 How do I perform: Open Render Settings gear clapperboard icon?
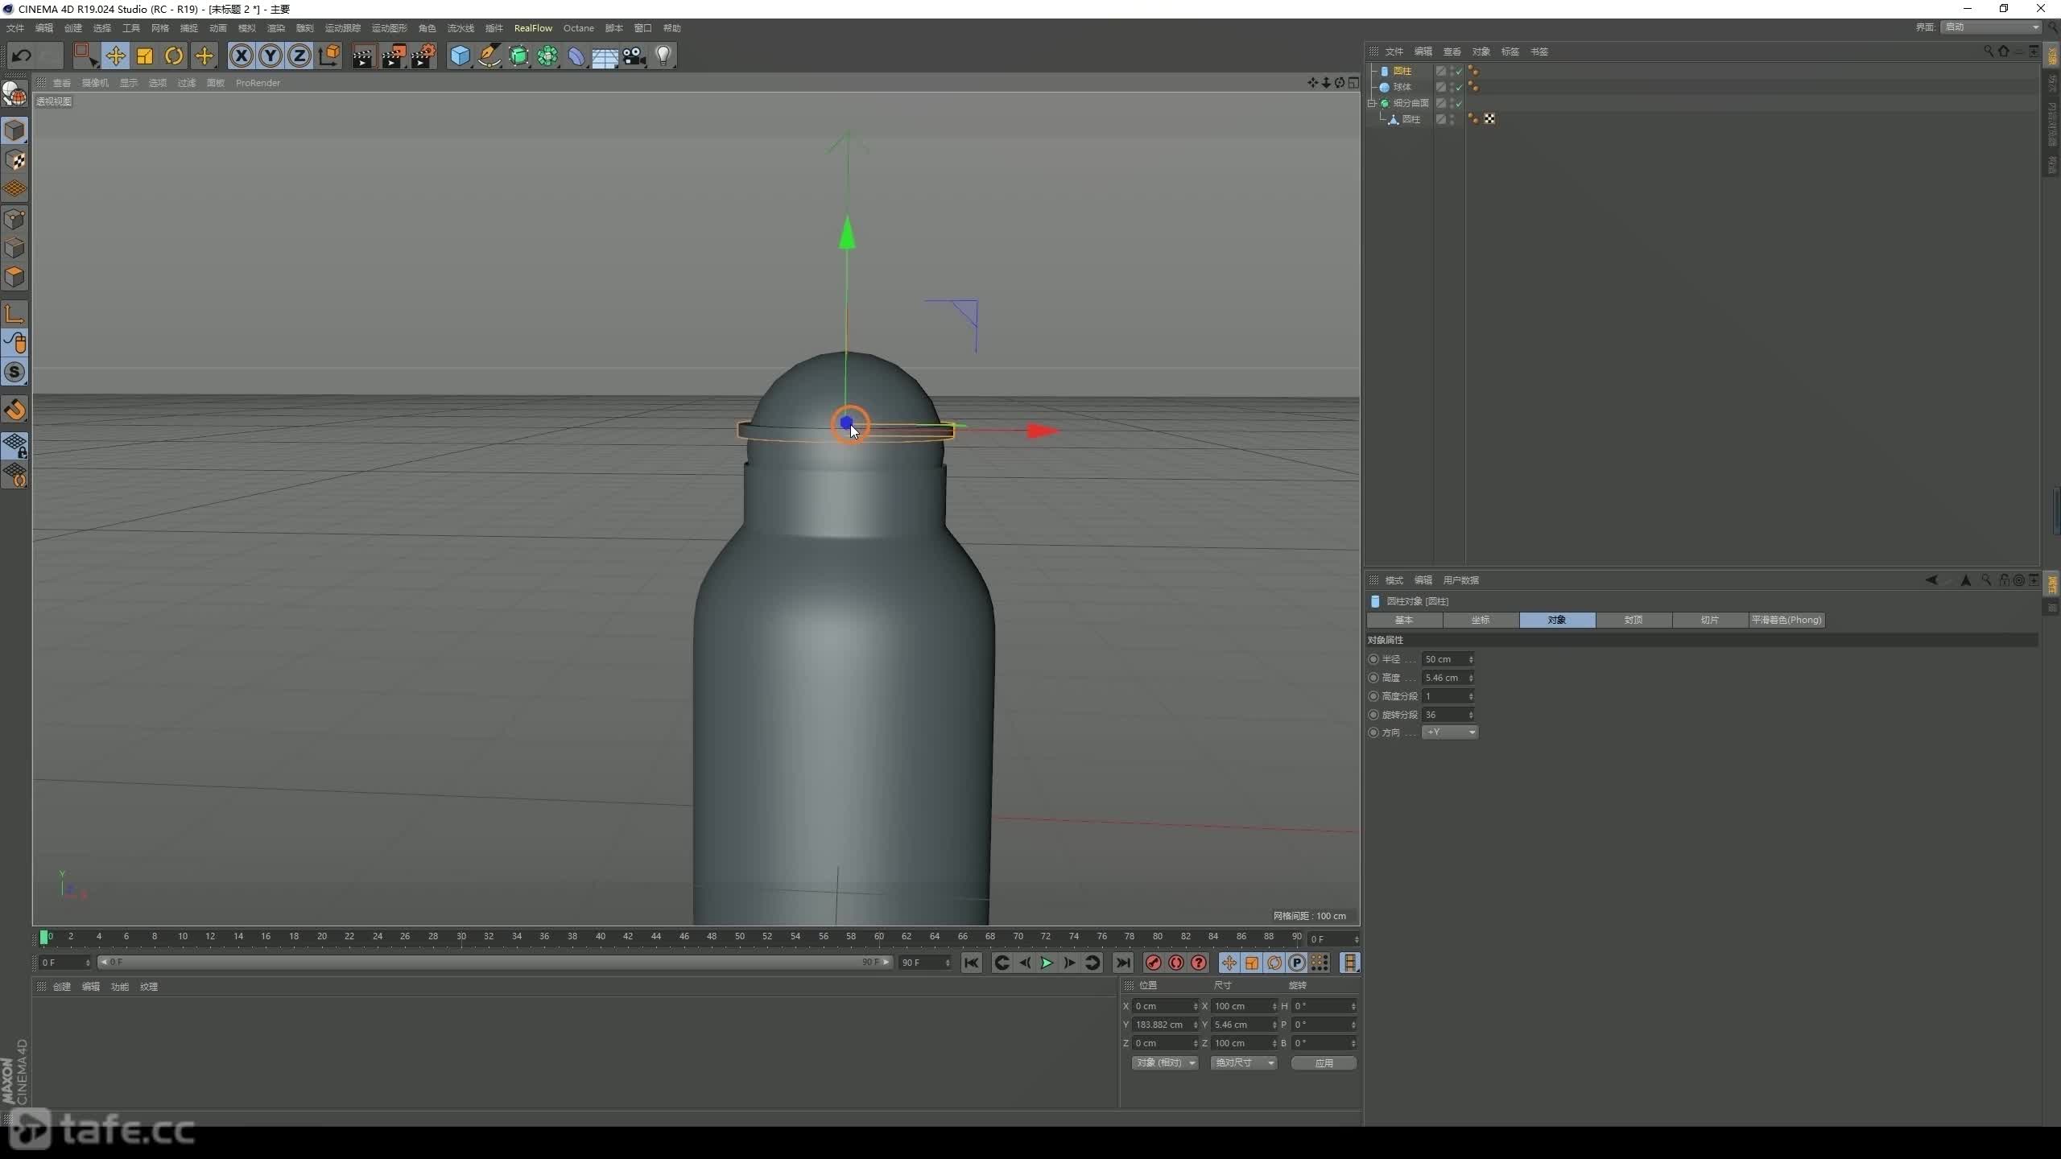(423, 56)
